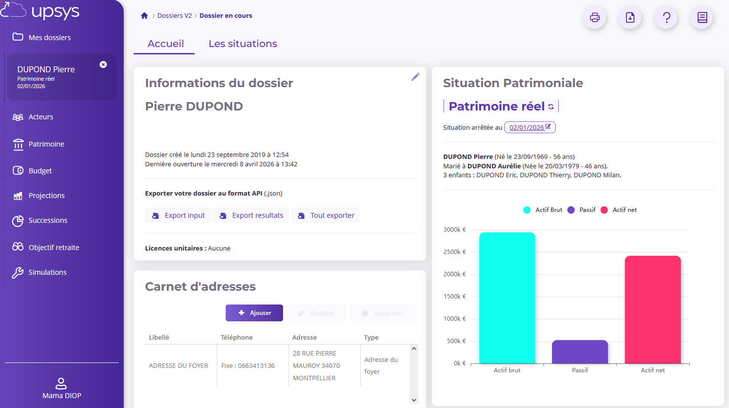
Task: Edit Informations du dossier via the pencil icon
Action: (415, 77)
